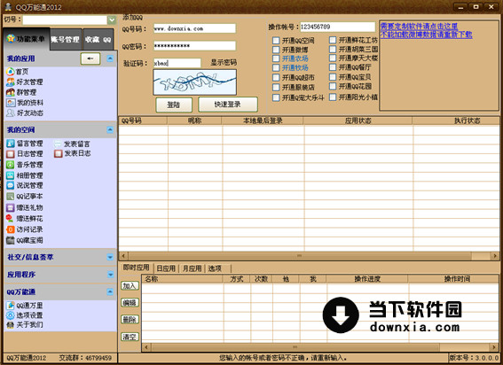Image resolution: width=503 pixels, height=365 pixels.
Task: Click 赠送鲜花 send flowers
Action: pyautogui.click(x=24, y=219)
